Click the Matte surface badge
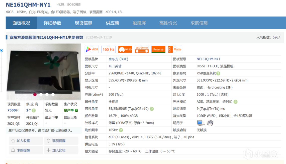Image resolution: width=286 pixels, height=164 pixels. click(175, 49)
